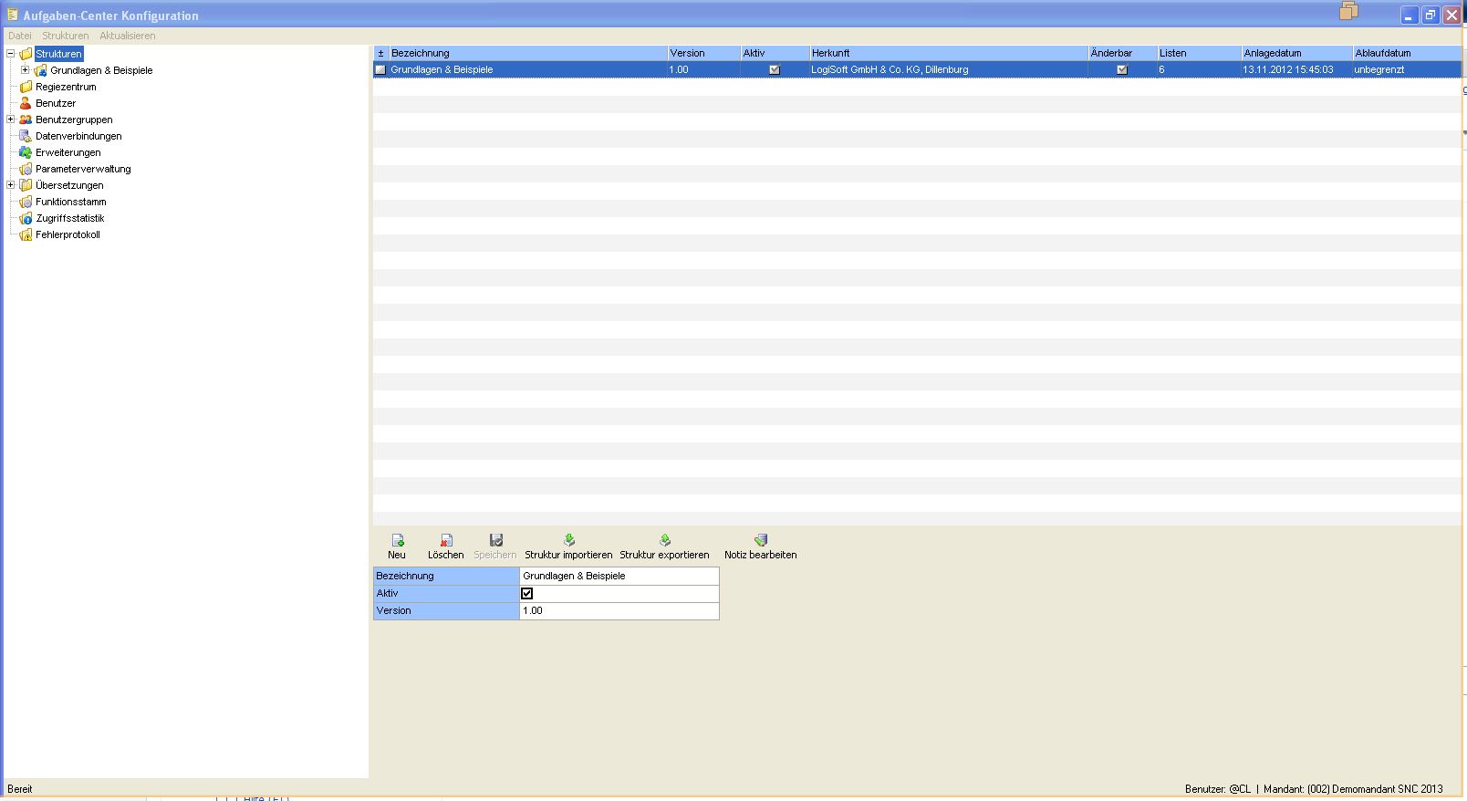
Task: Expand the Benutzergruppen tree node
Action: pos(11,120)
